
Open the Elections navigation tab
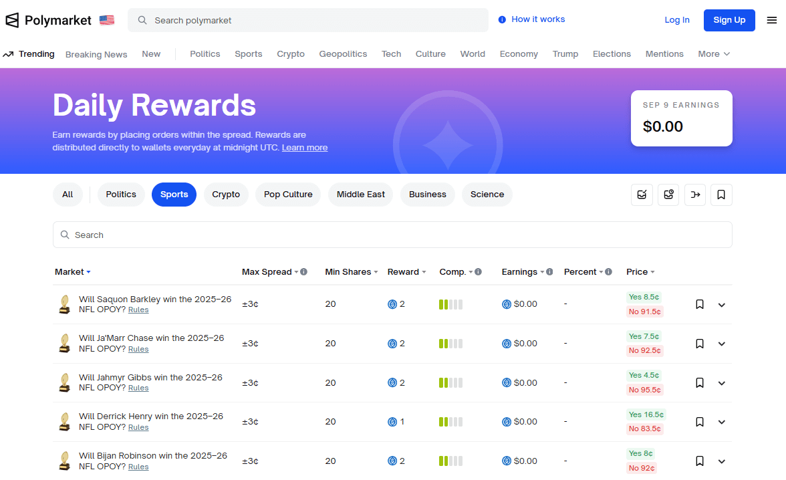(x=612, y=54)
